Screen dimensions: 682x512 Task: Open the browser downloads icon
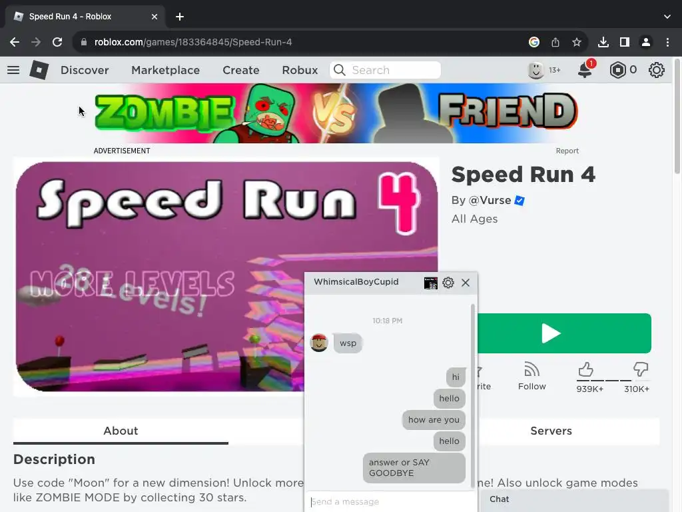click(x=603, y=42)
